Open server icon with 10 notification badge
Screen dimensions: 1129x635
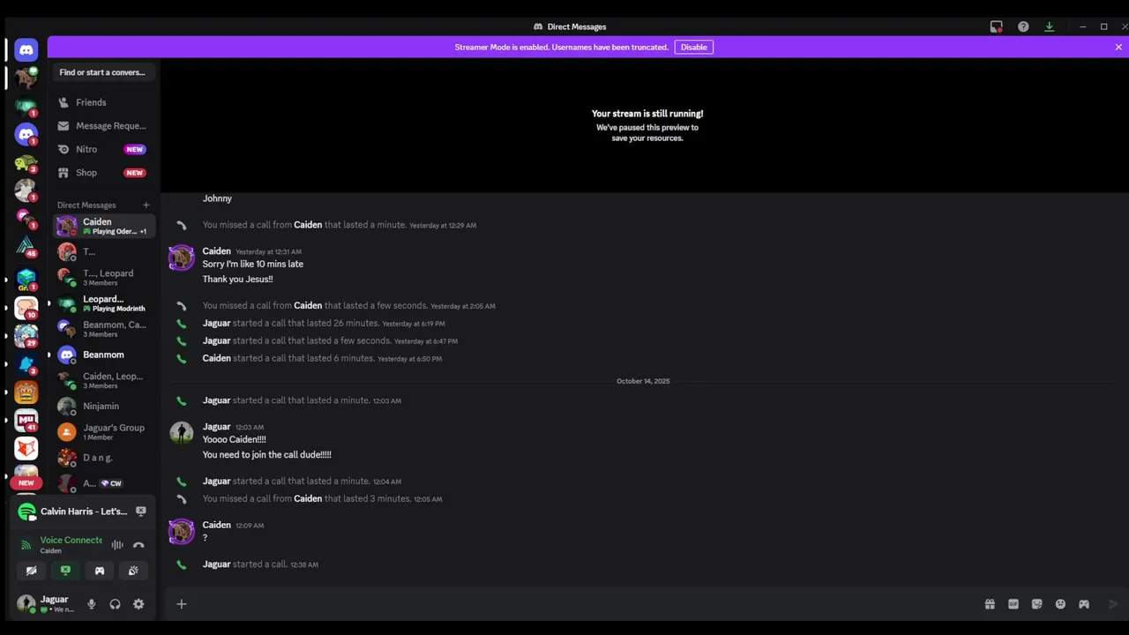pyautogui.click(x=26, y=308)
